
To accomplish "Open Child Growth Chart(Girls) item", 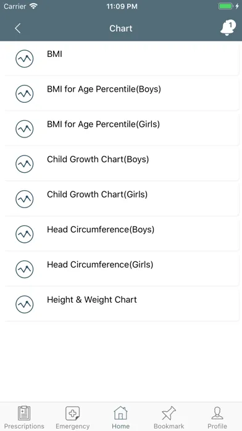I will 122,199.
